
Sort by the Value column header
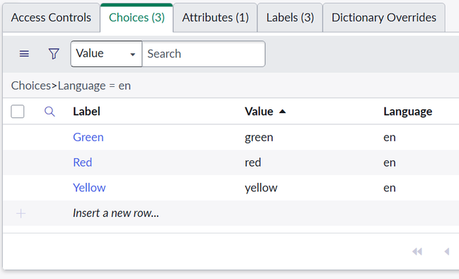point(259,112)
